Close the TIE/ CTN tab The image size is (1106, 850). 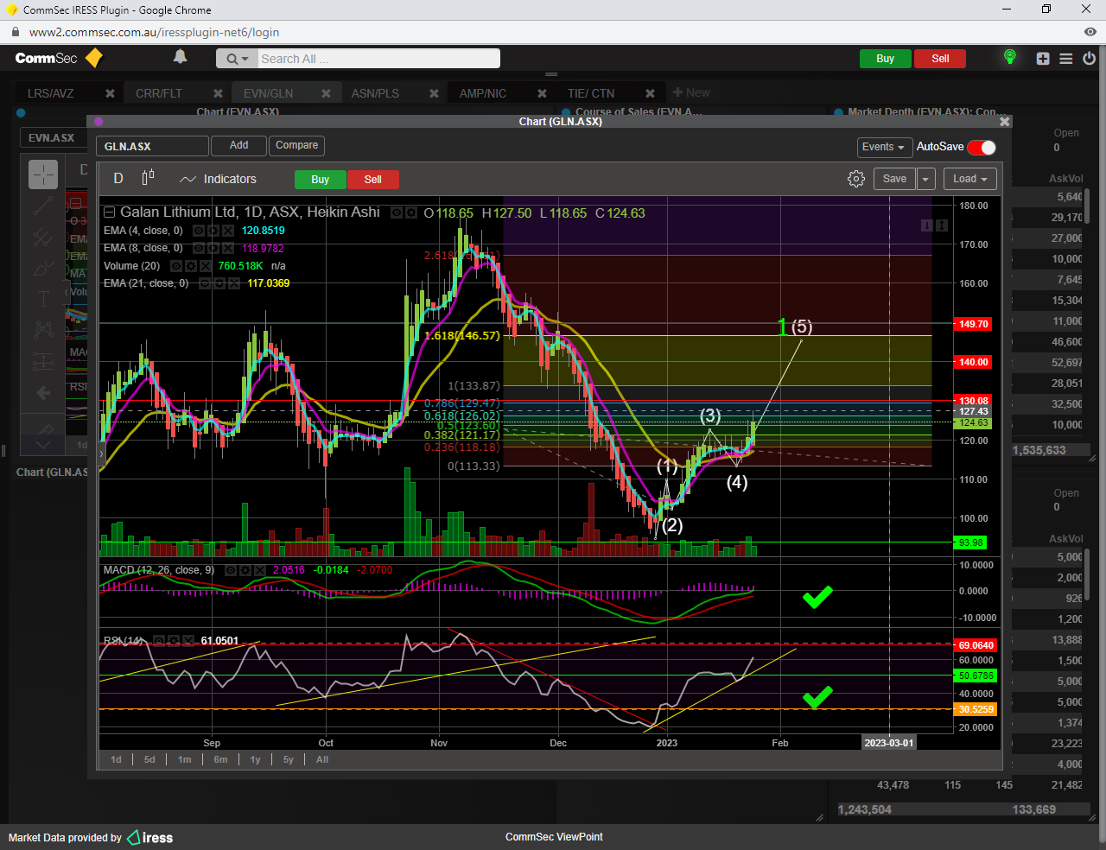(650, 93)
